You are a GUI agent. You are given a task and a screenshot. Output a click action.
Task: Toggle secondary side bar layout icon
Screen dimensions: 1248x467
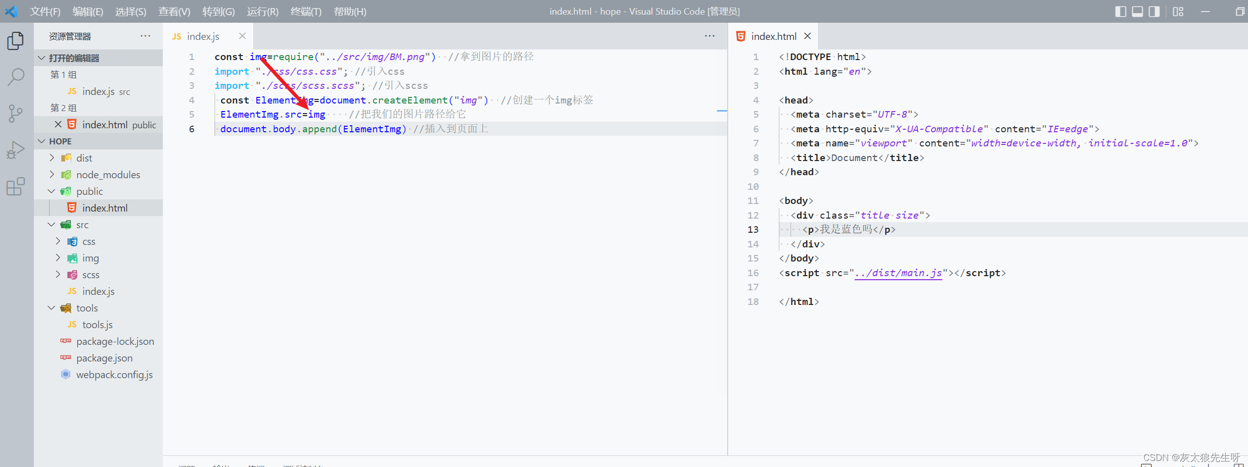(x=1154, y=11)
